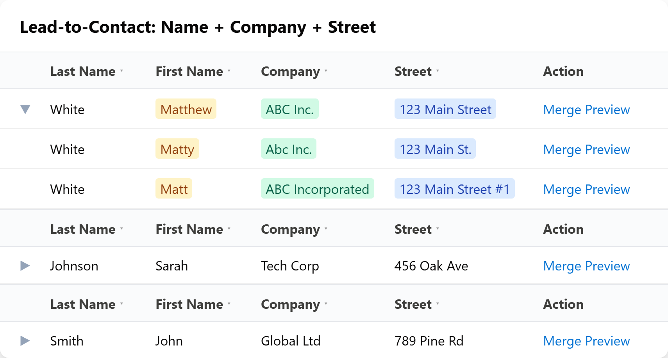Screen dimensions: 668x358
Task: Expand the Johnson duplicate group
Action: coord(25,266)
